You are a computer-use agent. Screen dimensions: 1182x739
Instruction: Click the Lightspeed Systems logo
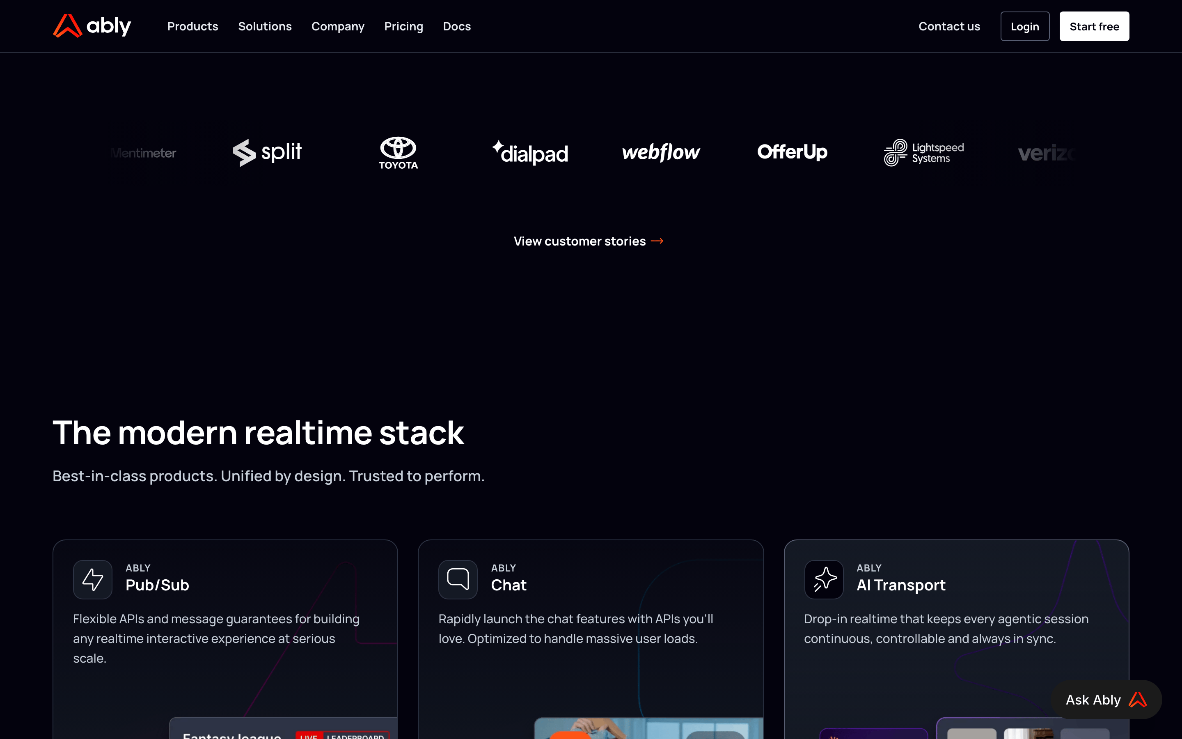tap(923, 152)
